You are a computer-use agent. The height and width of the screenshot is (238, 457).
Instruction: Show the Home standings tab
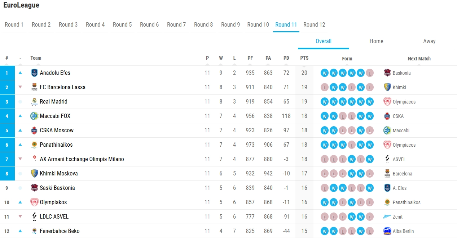(376, 41)
